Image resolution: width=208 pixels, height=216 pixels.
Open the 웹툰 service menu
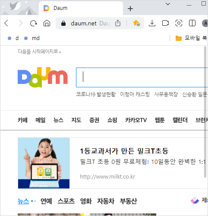tap(160, 120)
